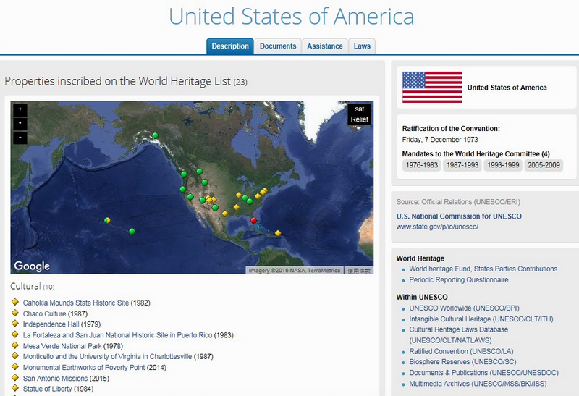This screenshot has width=579, height=396.
Task: Open map terms of use link
Action: [358, 271]
